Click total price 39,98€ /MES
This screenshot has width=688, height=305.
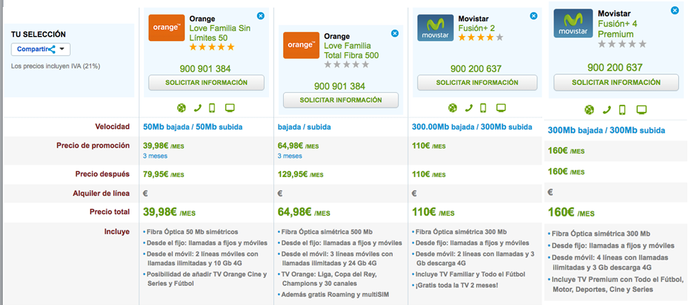[x=169, y=212]
